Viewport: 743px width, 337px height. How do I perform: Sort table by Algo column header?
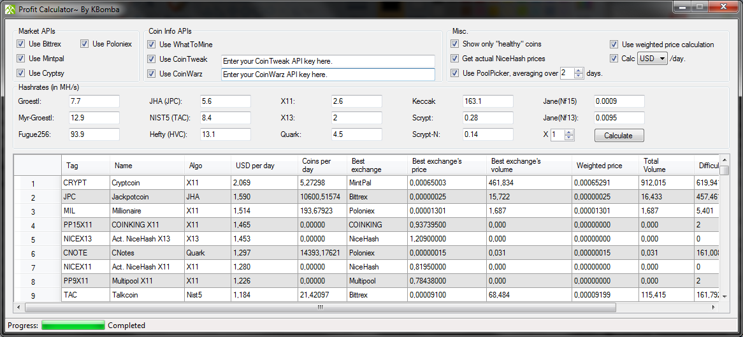tap(208, 166)
